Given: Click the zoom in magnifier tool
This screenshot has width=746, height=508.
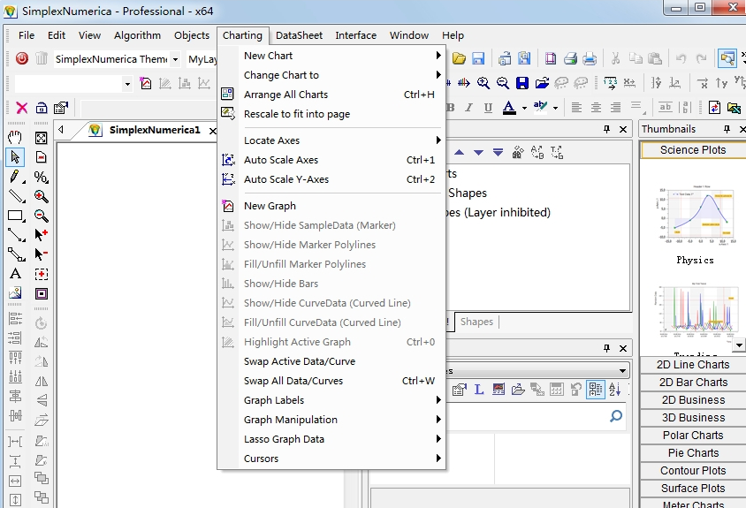Looking at the screenshot, I should coord(42,196).
